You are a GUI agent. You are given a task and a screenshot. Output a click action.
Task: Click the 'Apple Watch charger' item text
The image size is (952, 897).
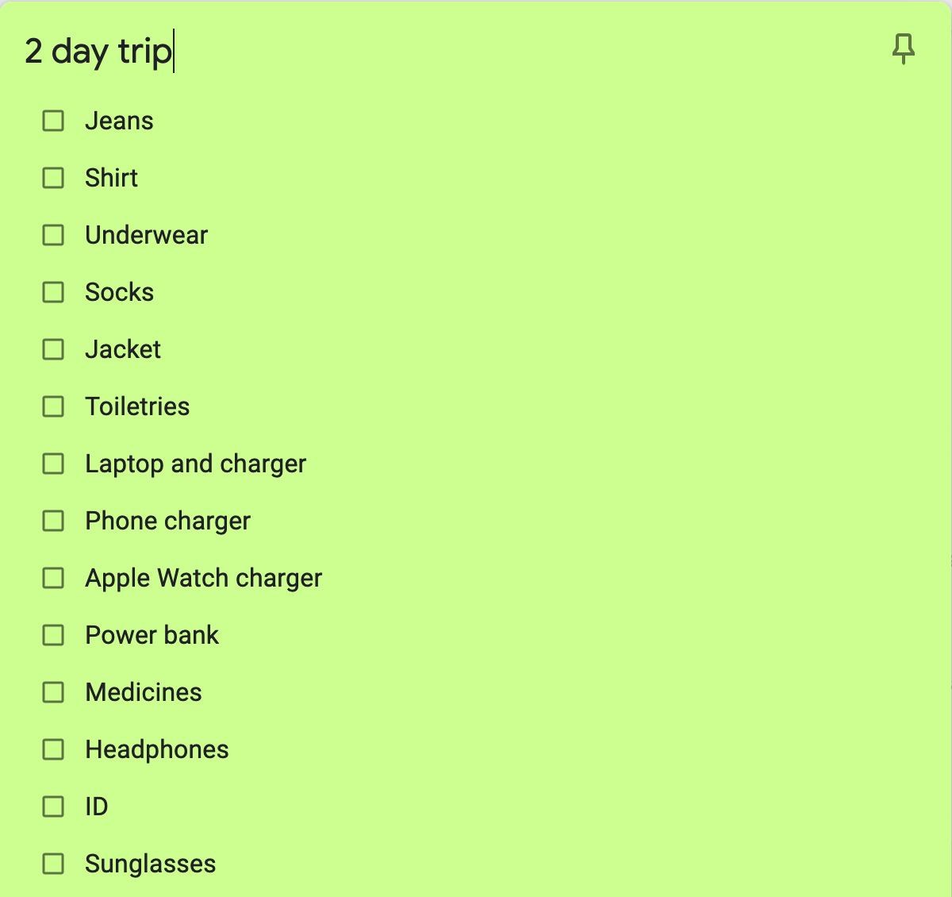(x=203, y=579)
